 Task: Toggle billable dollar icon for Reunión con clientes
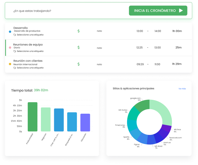tap(79, 64)
